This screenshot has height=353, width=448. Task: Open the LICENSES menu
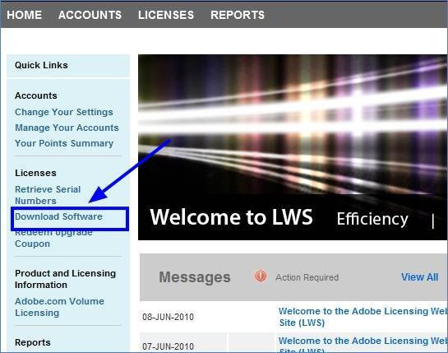point(166,15)
